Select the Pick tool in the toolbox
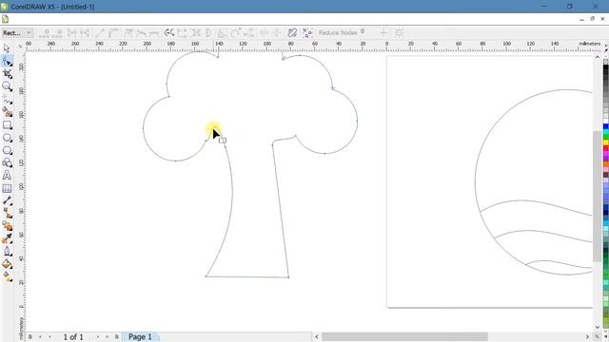 coord(7,48)
